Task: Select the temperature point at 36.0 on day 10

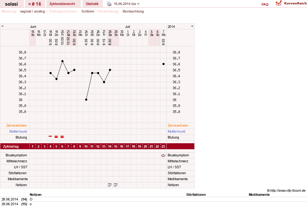Action: 86,100
